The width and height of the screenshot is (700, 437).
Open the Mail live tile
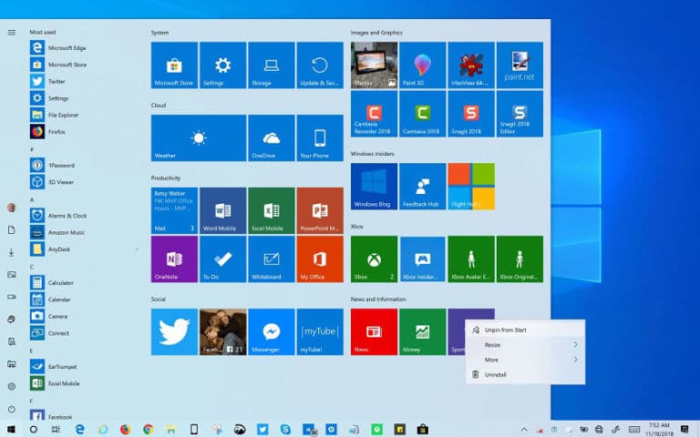tap(174, 210)
